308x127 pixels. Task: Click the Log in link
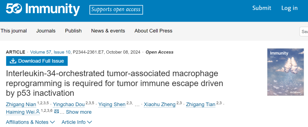click(289, 8)
